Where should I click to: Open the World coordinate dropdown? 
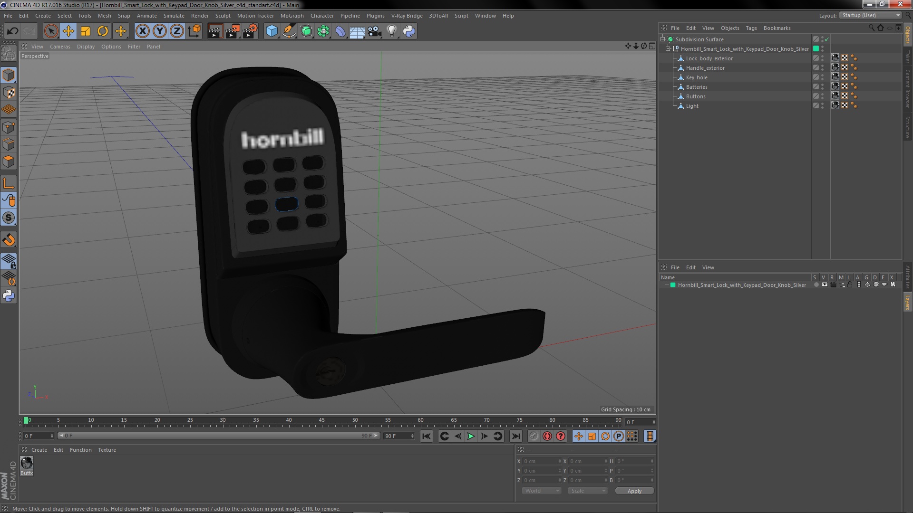(x=542, y=491)
